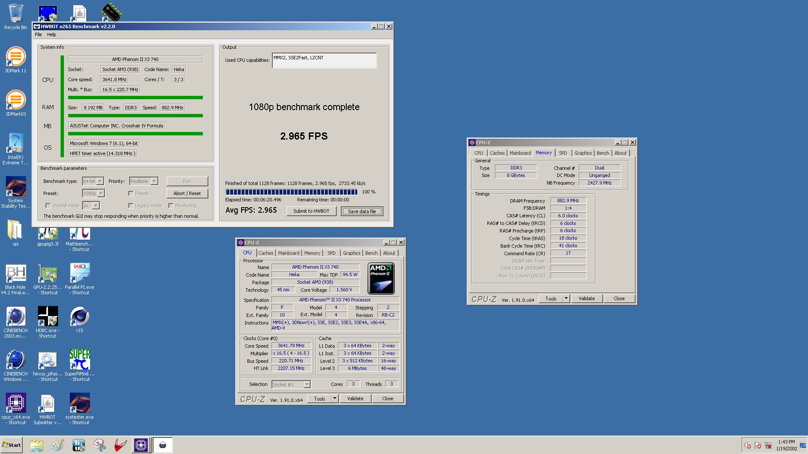Launch the r15 Cinebench icon
The image size is (808, 454).
(x=80, y=319)
